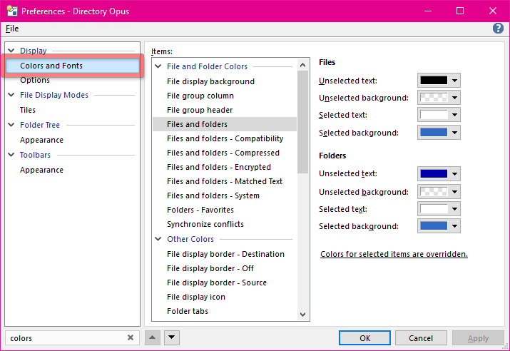
Task: Select File display icon item
Action: [x=225, y=297]
